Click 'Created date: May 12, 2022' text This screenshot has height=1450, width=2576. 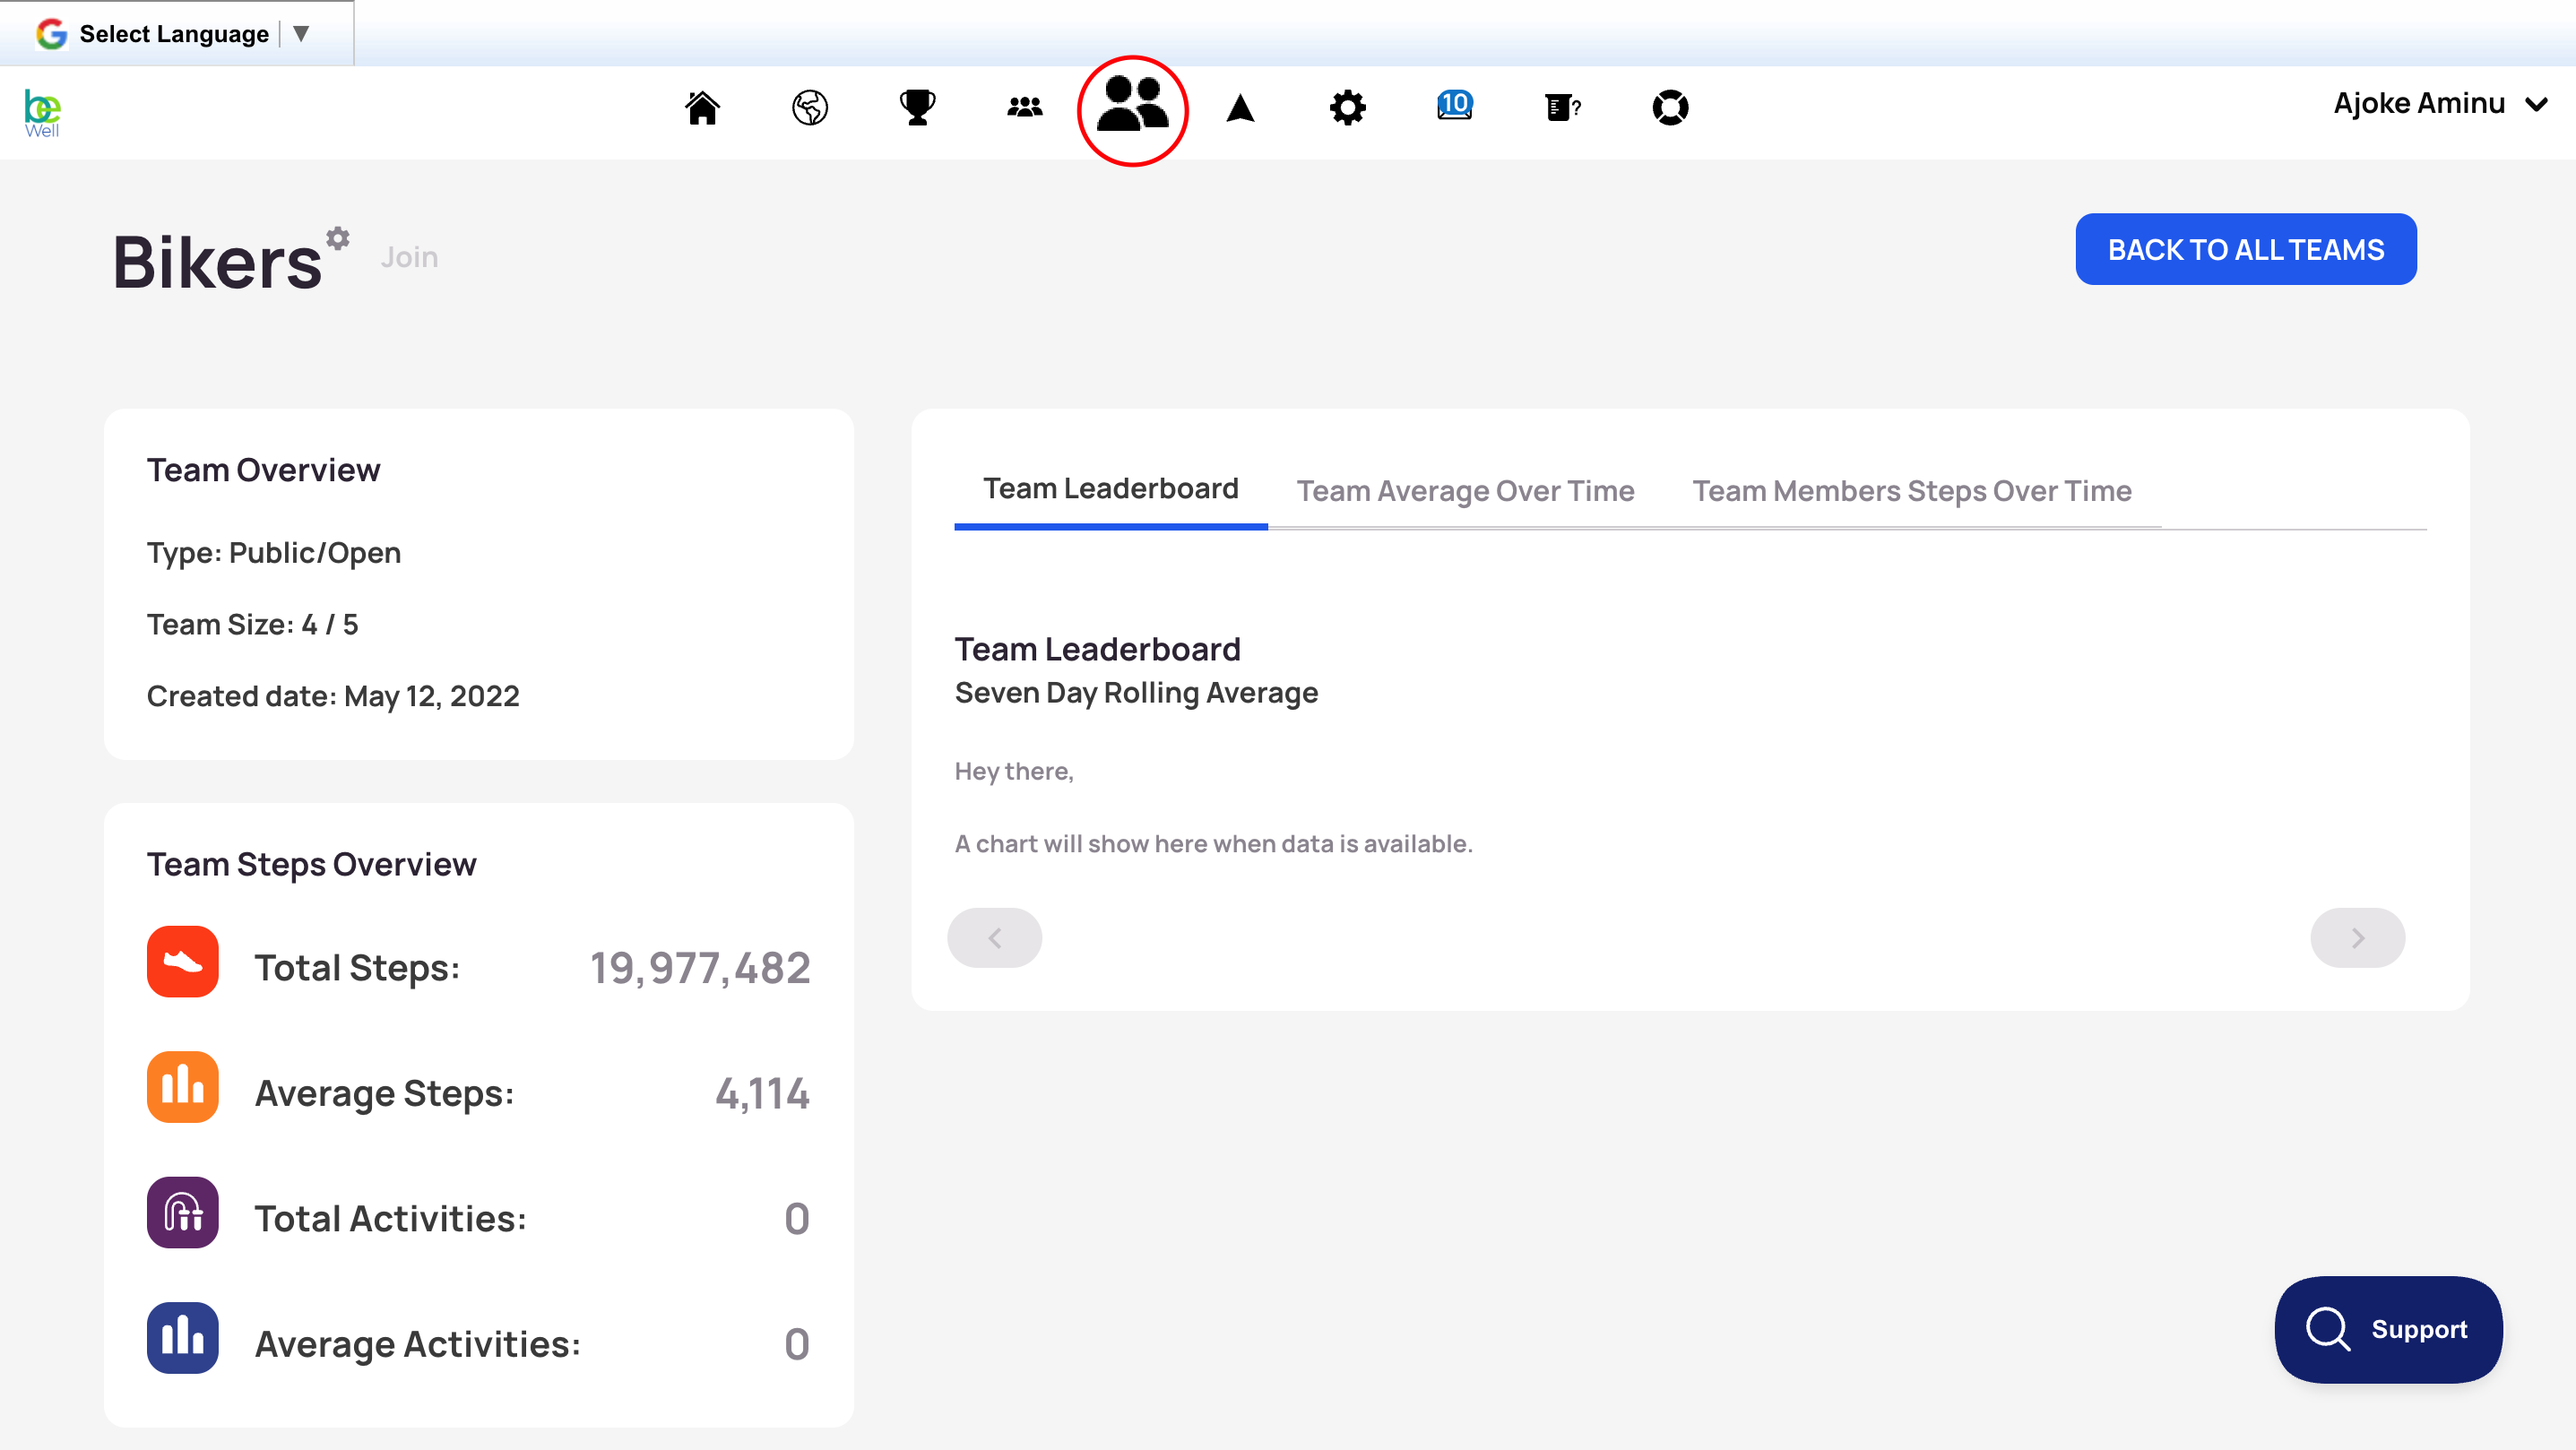pyautogui.click(x=333, y=696)
